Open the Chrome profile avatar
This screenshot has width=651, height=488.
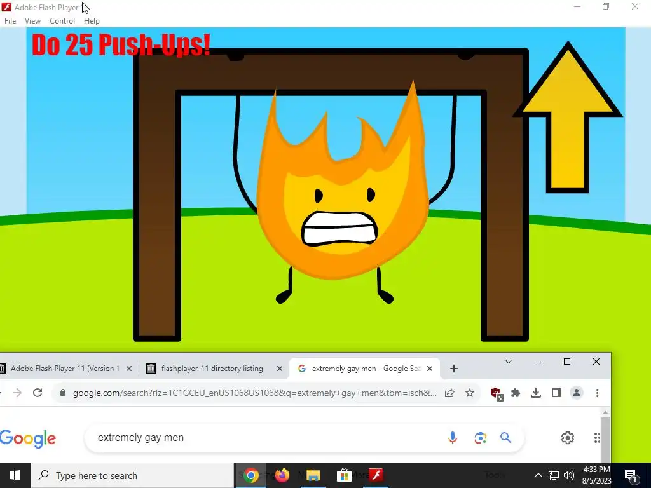(x=576, y=393)
